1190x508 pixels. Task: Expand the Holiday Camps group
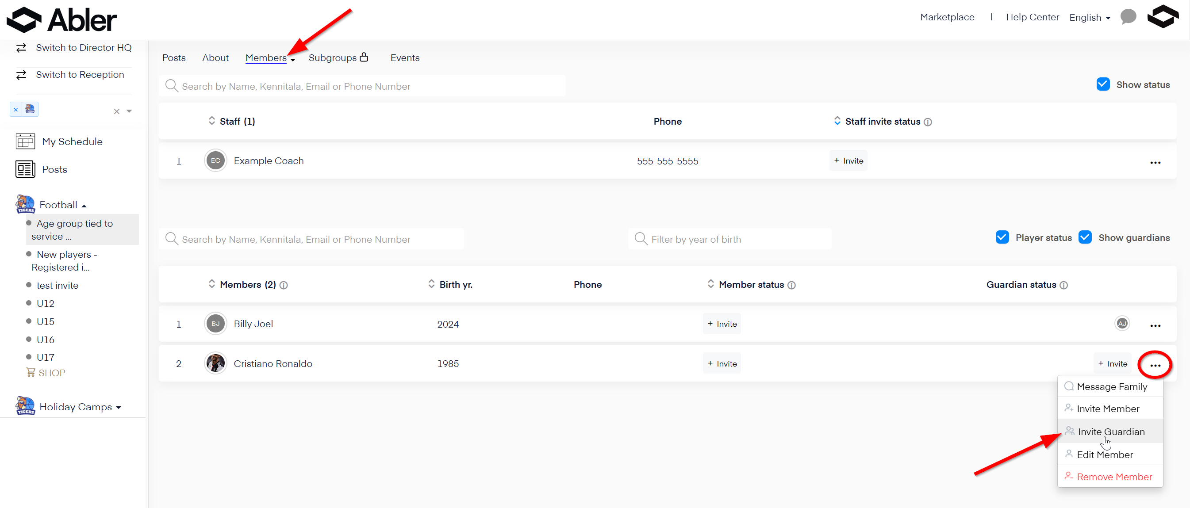pos(119,407)
